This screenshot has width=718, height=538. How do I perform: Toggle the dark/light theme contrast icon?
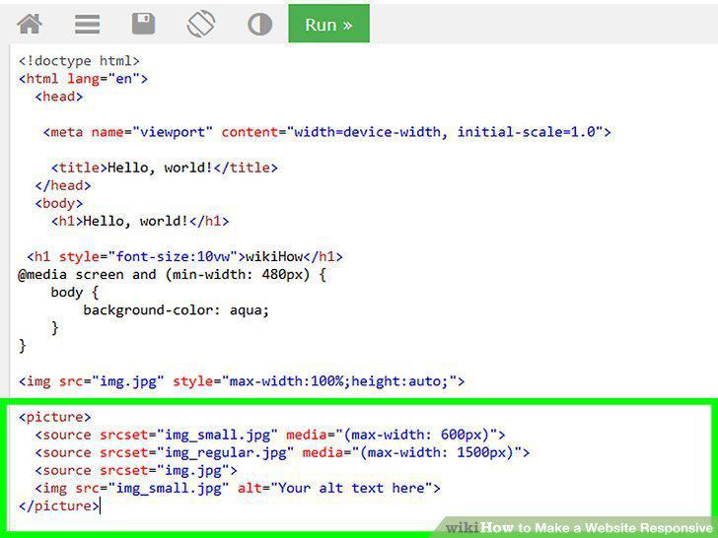click(x=259, y=24)
